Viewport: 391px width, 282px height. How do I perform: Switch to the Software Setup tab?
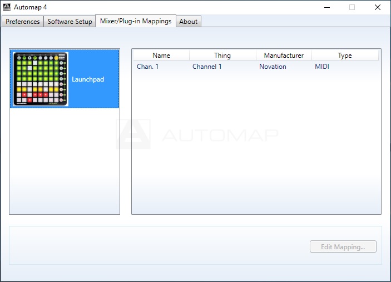pos(70,22)
